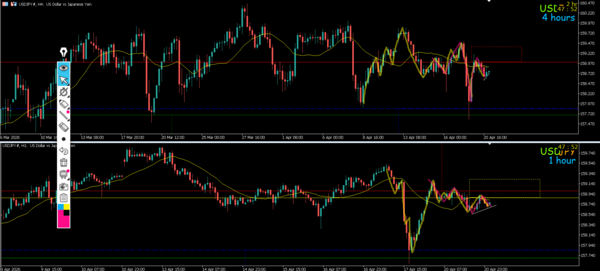This screenshot has height=271, width=600.
Task: Toggle the crossed-out pen tool
Action: click(x=63, y=92)
